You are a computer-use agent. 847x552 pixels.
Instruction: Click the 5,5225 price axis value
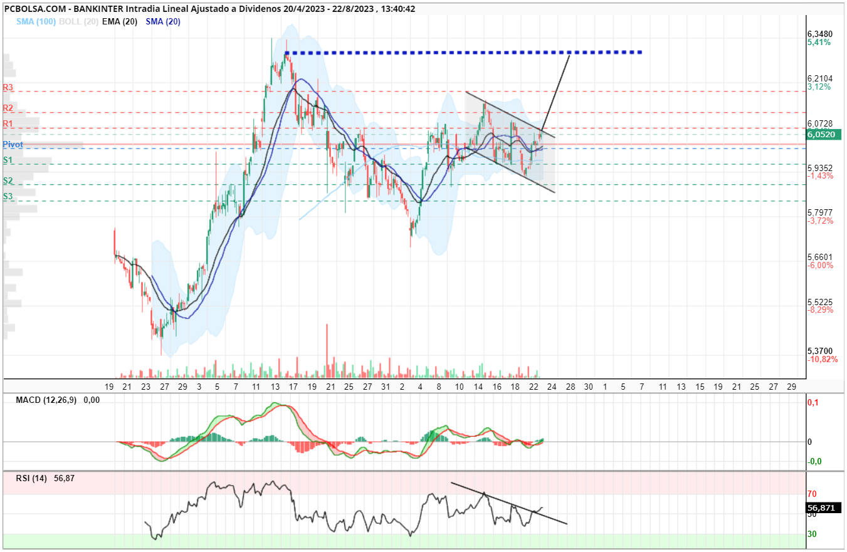click(x=821, y=301)
